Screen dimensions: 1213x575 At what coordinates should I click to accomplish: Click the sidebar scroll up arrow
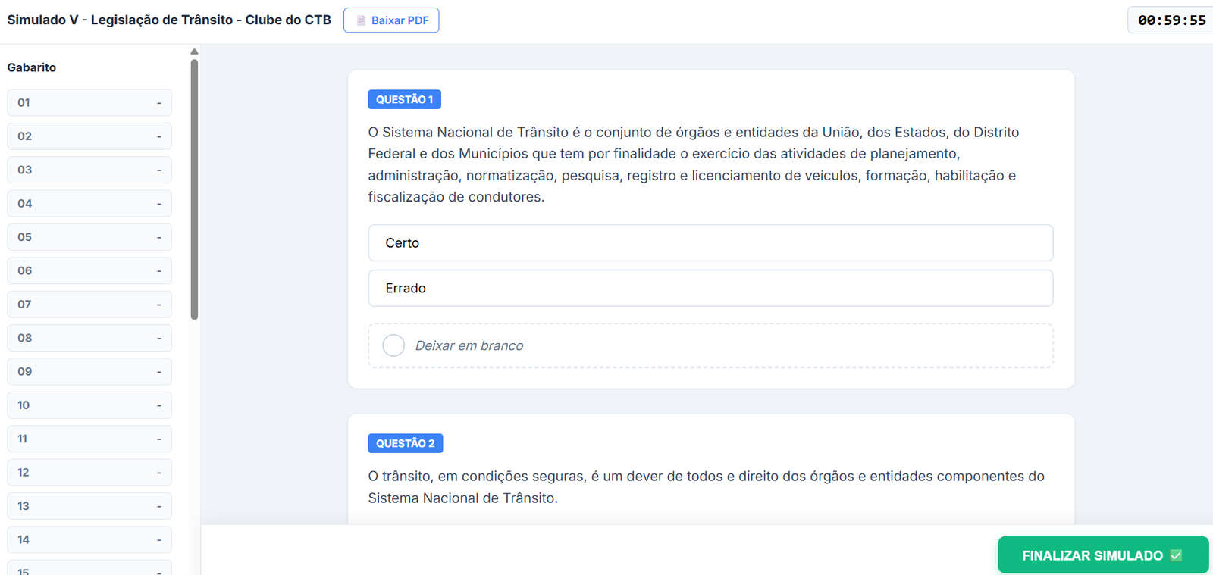point(194,52)
